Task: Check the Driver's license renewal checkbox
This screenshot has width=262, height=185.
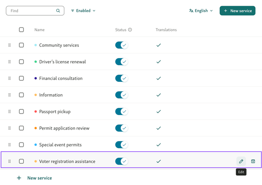Action: click(21, 62)
